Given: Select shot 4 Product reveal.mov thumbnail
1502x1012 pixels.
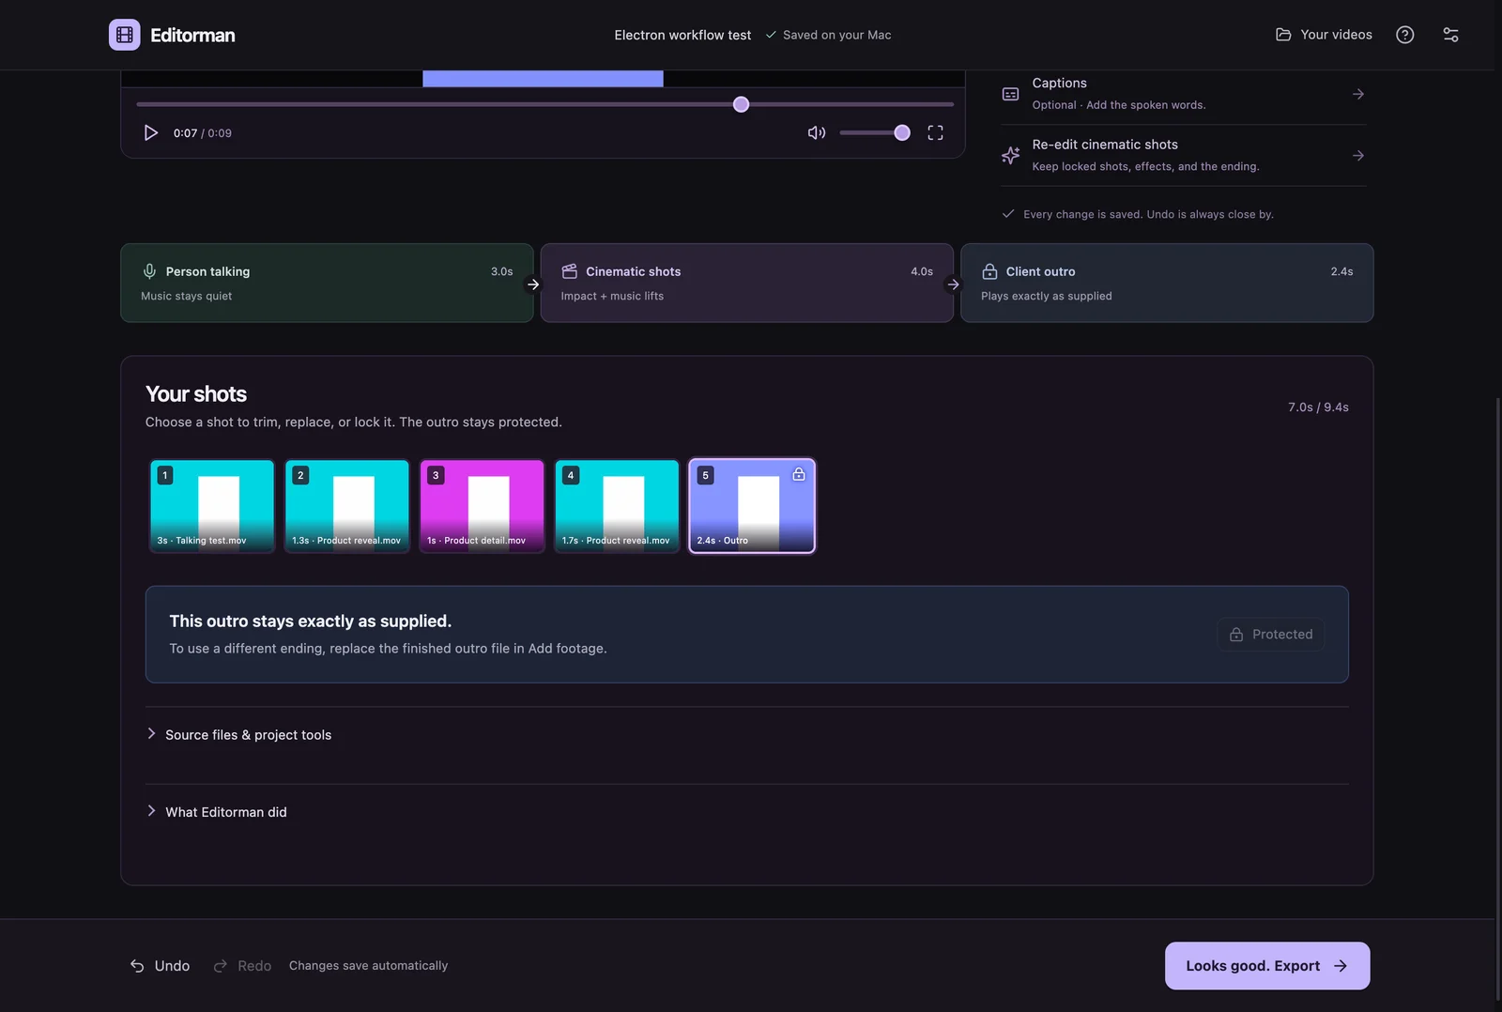Looking at the screenshot, I should [617, 506].
